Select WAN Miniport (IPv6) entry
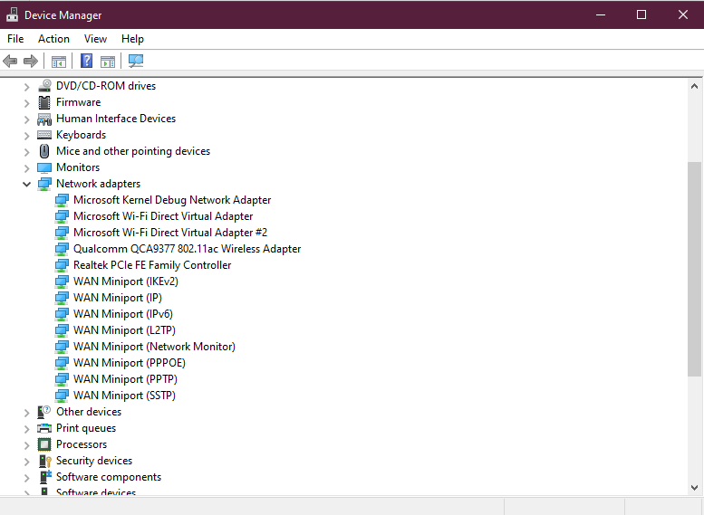 [x=123, y=314]
